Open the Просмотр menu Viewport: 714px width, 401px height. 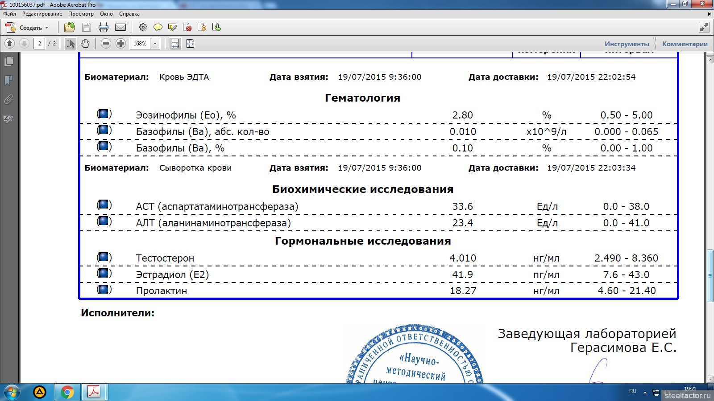[x=81, y=14]
